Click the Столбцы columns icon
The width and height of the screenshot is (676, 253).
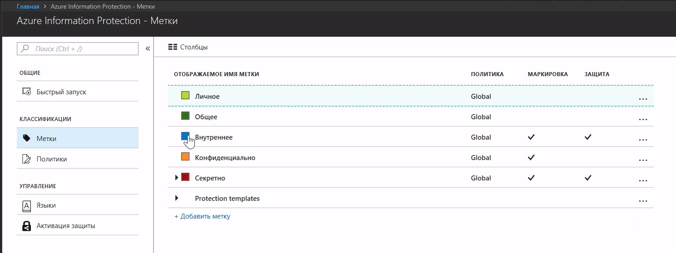click(x=172, y=47)
